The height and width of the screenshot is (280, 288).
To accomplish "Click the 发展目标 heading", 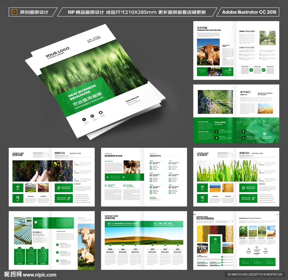I will click(x=244, y=153).
